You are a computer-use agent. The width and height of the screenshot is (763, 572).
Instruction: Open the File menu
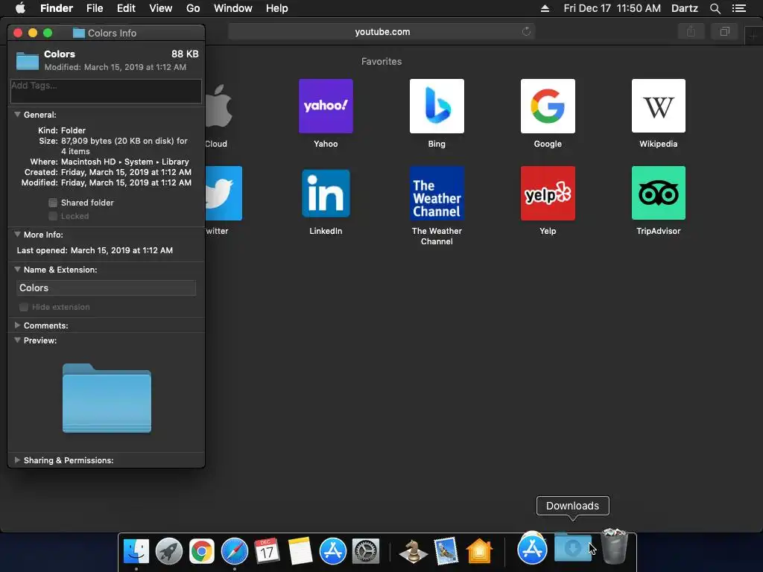pos(95,8)
